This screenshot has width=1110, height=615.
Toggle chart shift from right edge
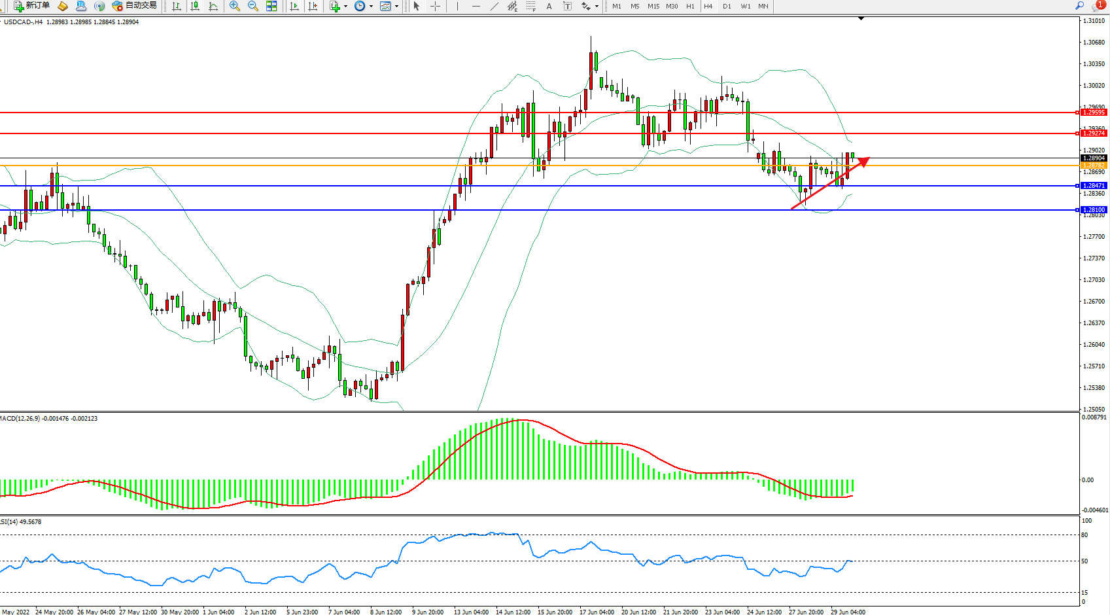point(313,7)
